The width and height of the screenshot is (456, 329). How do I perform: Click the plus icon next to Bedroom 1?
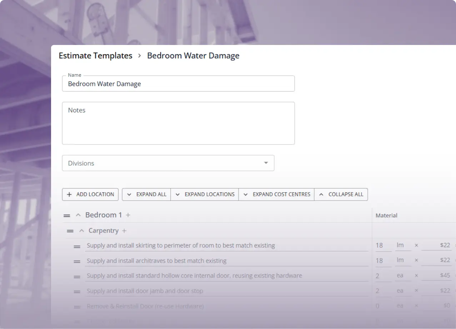point(128,215)
